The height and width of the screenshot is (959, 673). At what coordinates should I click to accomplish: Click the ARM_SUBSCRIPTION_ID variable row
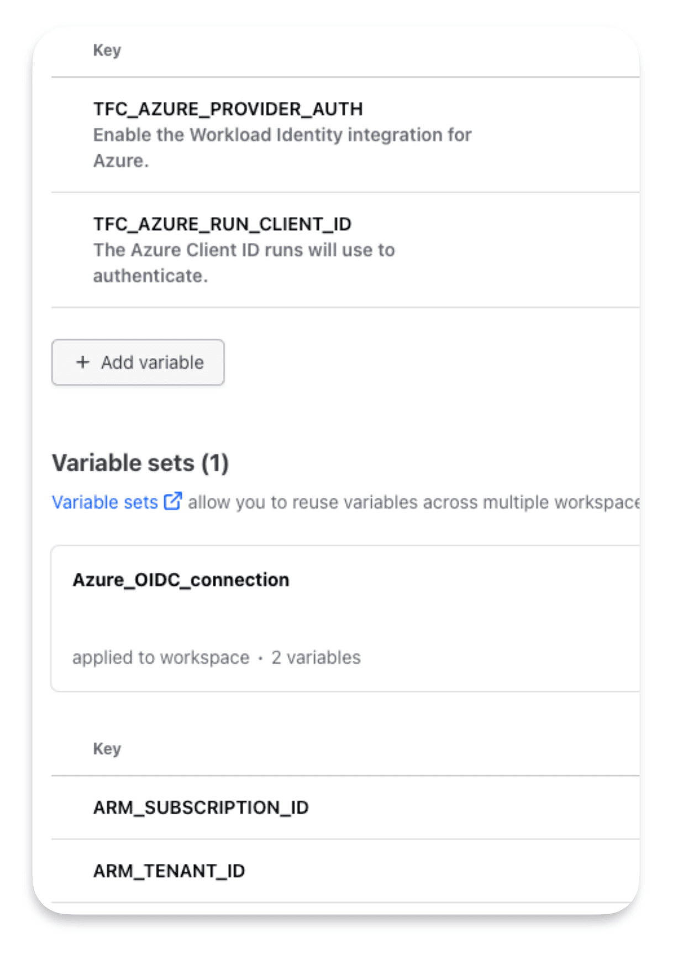201,807
